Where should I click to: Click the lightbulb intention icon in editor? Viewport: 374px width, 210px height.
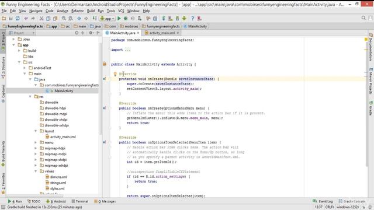115,74
